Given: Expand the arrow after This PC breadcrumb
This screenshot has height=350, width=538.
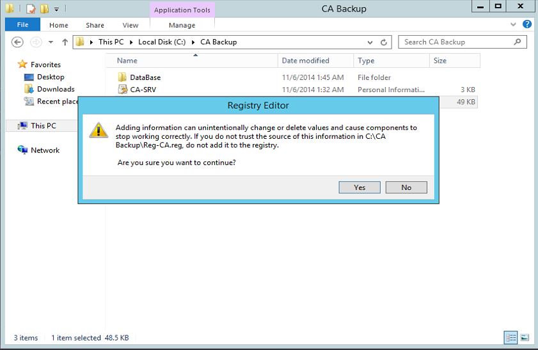Looking at the screenshot, I should [x=131, y=42].
